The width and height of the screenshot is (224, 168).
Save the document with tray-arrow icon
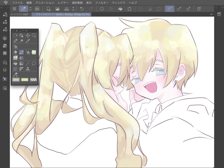tap(66, 9)
